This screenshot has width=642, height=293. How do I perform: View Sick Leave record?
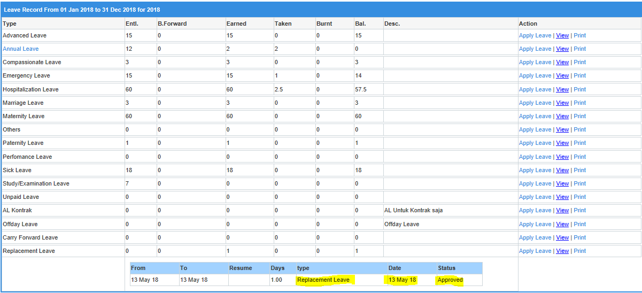point(562,170)
